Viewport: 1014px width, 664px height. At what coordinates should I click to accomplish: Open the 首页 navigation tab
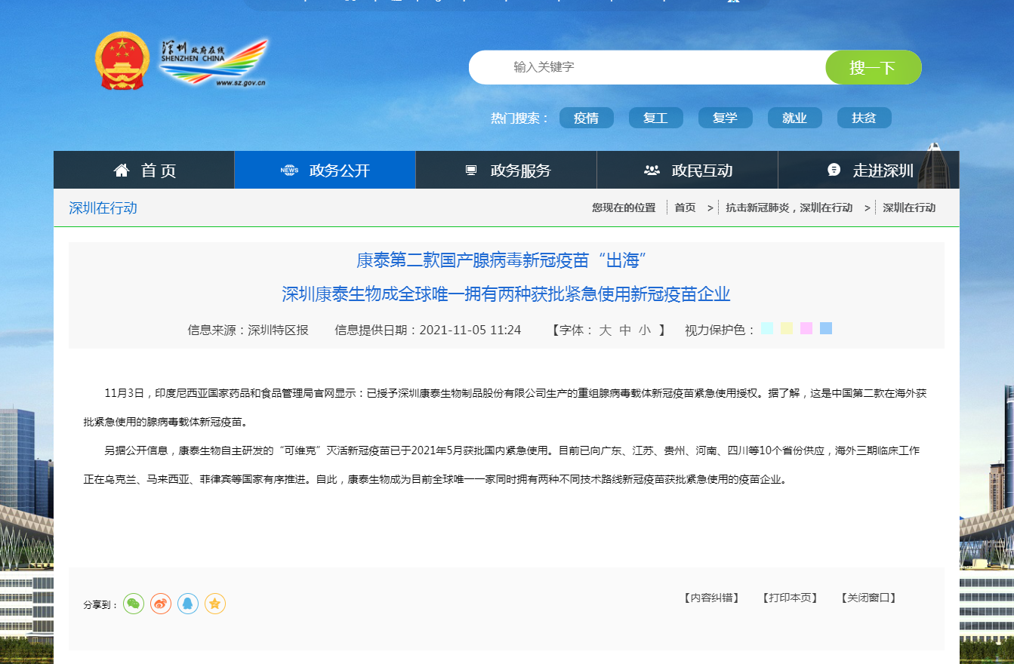(x=144, y=170)
